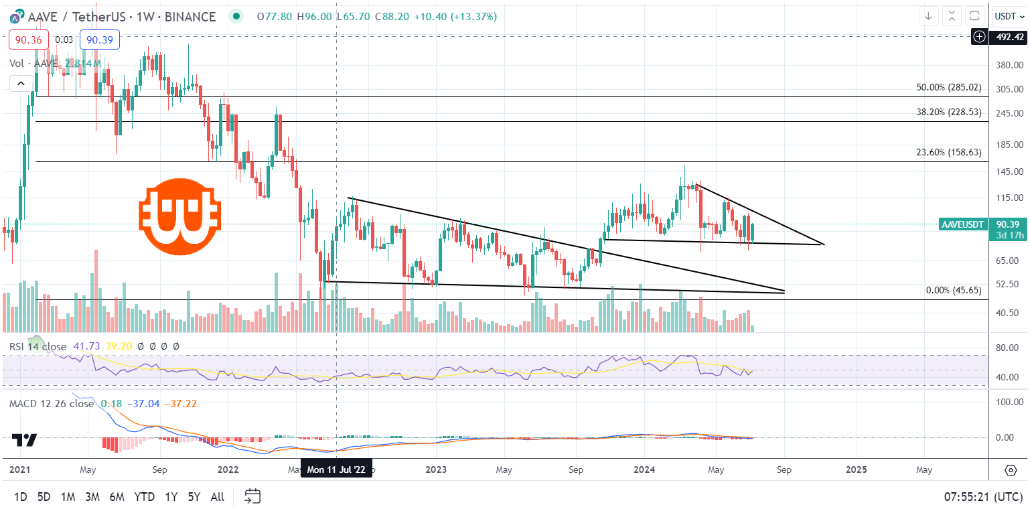
Task: Click the spread value 0.03
Action: click(64, 40)
